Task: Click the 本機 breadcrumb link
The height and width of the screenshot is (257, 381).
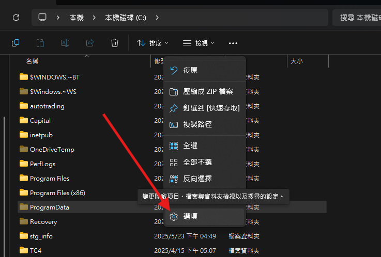Action: [77, 18]
